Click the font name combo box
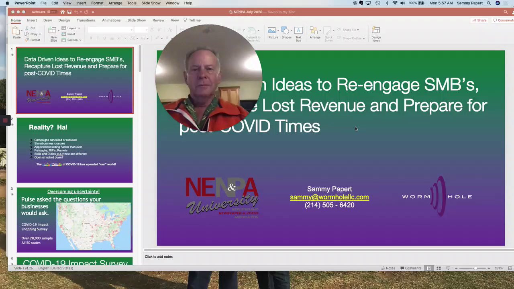Screen dimensions: 514x289 [x=110, y=30]
